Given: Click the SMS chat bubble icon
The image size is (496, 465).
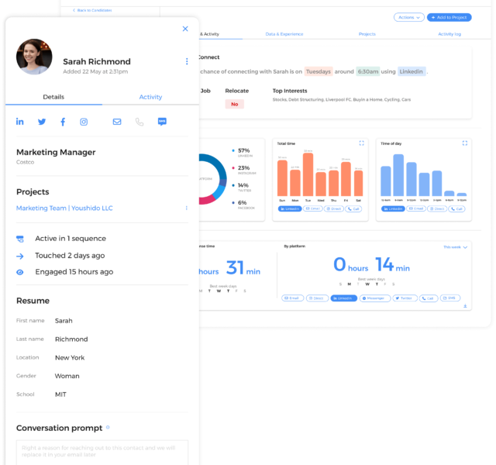Looking at the screenshot, I should click(162, 122).
